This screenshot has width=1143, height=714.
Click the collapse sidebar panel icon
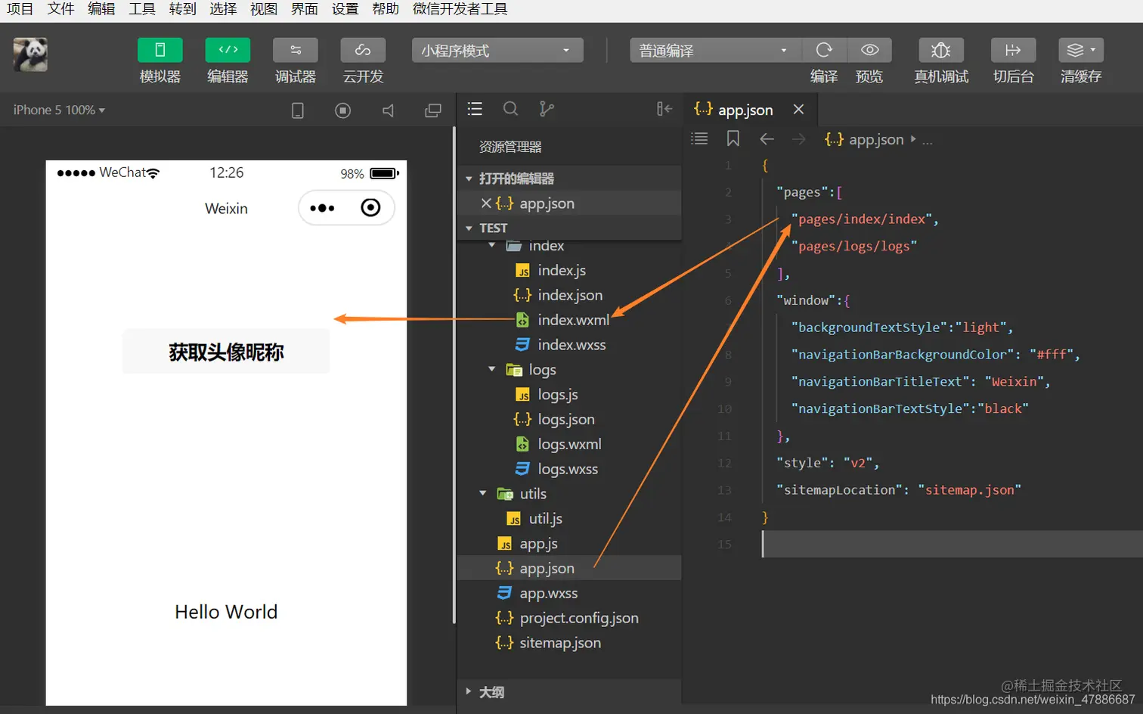(664, 109)
